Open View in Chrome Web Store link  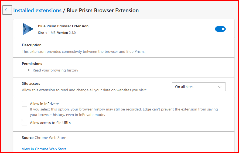(x=44, y=149)
